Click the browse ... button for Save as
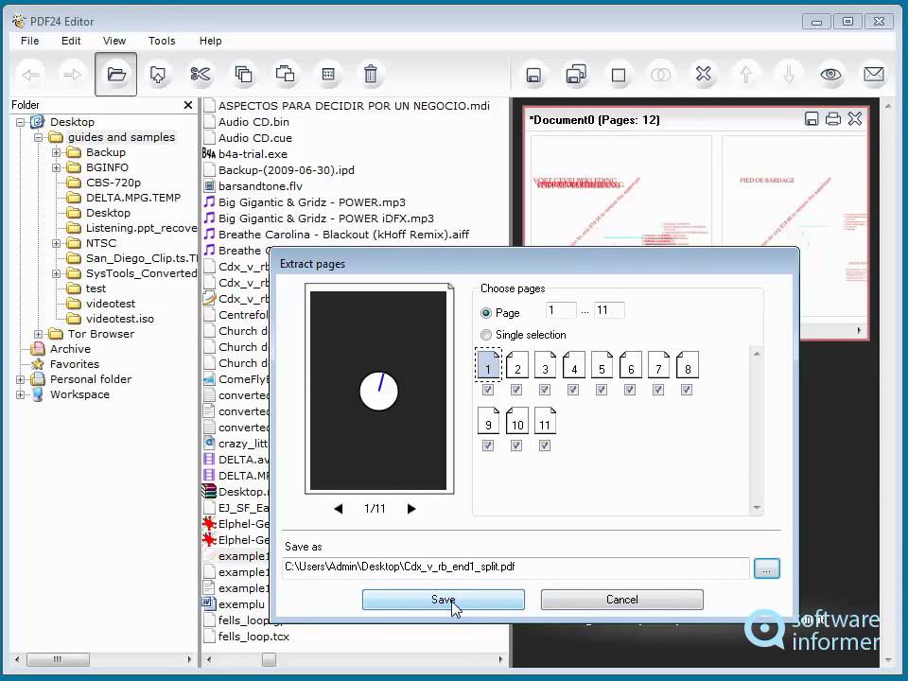Screen dimensions: 908x681 767,568
